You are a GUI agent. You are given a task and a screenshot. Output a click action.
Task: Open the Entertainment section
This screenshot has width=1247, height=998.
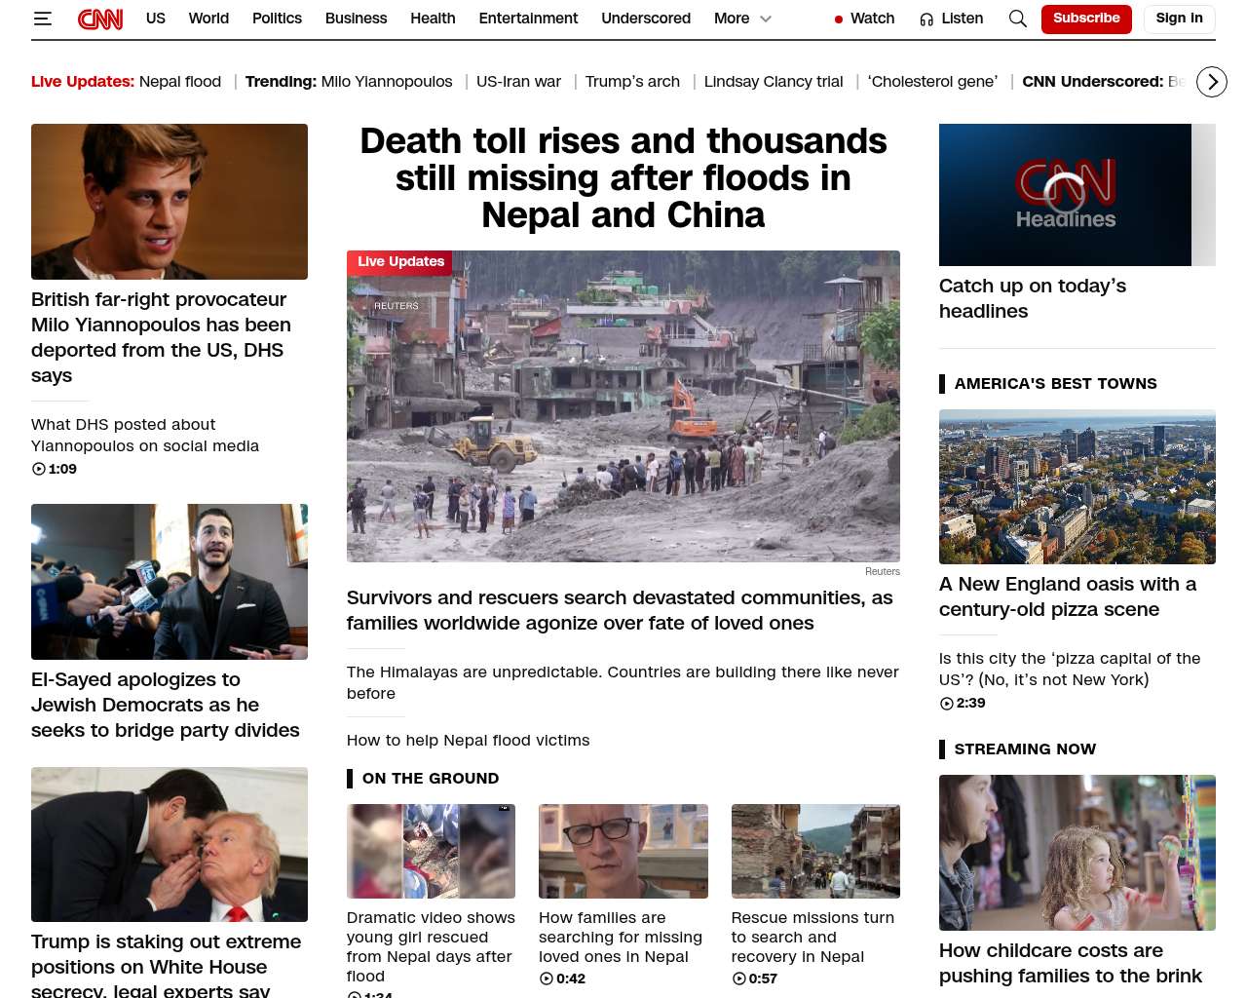click(528, 19)
